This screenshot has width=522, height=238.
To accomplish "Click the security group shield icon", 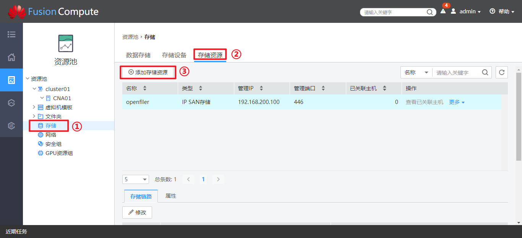I will click(x=41, y=144).
